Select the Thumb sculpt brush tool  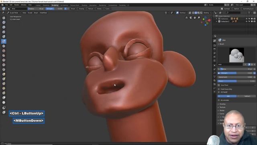4,84
